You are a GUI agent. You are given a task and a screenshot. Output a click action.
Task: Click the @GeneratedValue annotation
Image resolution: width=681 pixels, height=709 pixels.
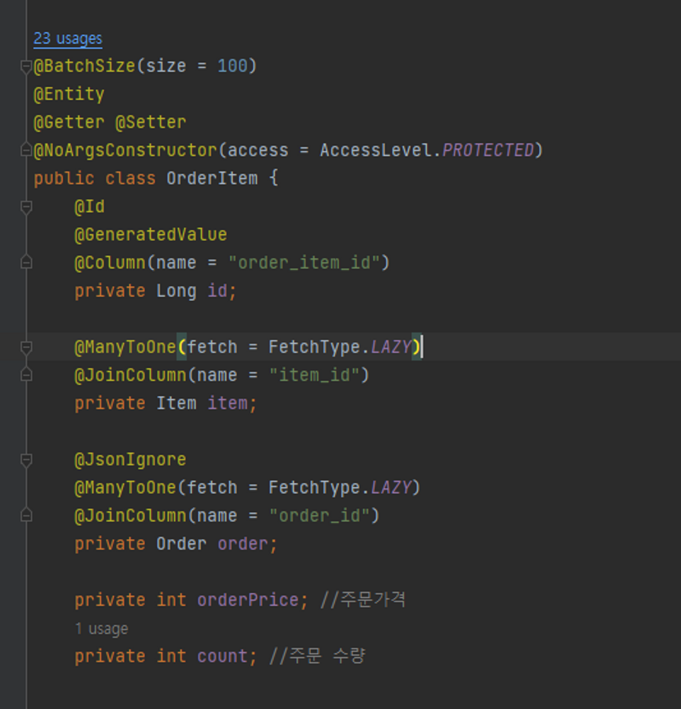pyautogui.click(x=151, y=235)
